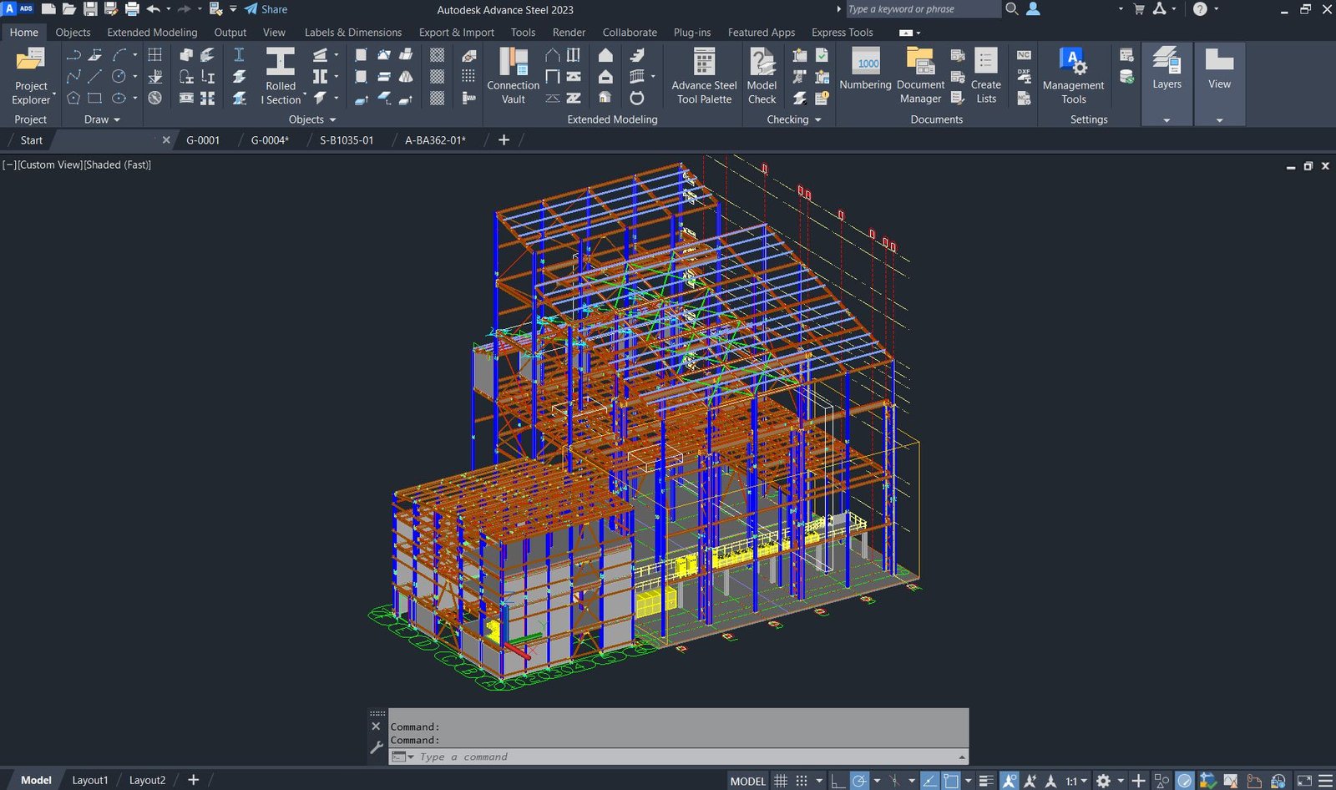Click the NC files icon
The height and width of the screenshot is (790, 1336).
(1024, 55)
